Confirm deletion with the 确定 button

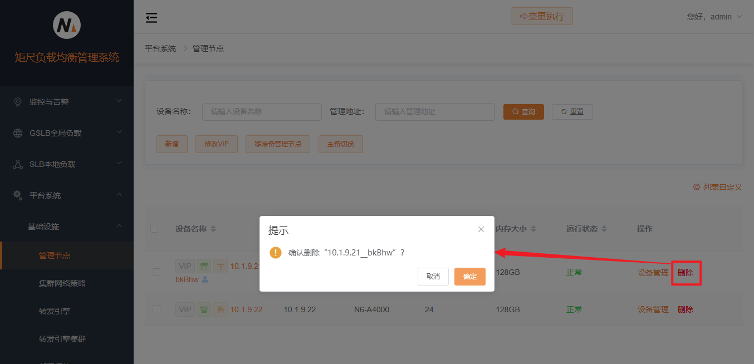point(469,276)
